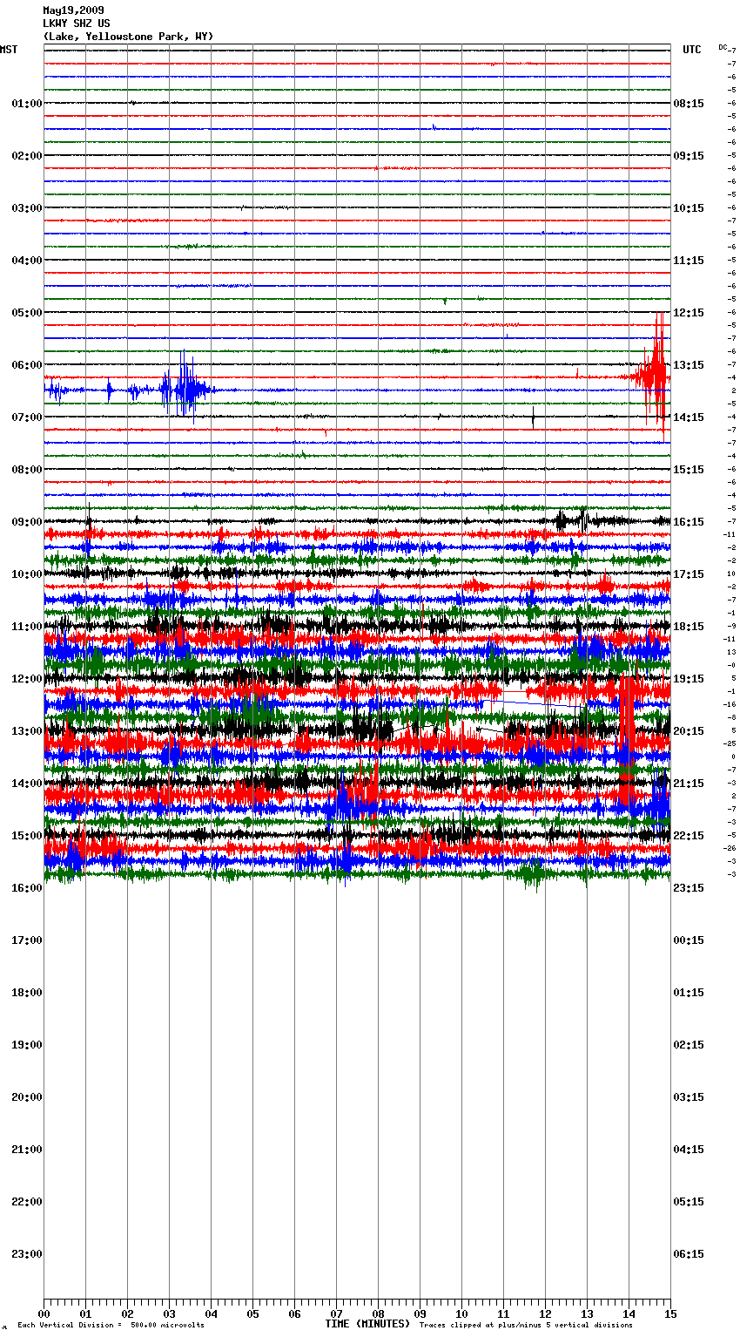Click minute tick "05" on the bottom axis

(252, 1313)
